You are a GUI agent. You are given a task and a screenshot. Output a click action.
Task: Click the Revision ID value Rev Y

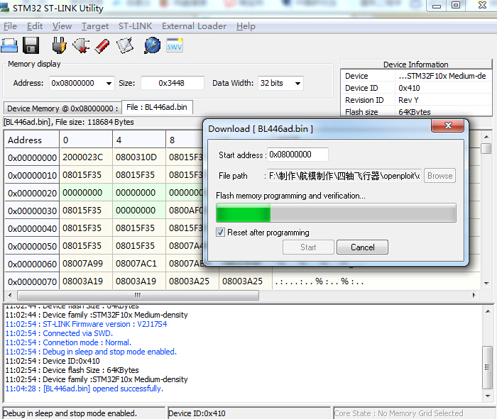pyautogui.click(x=408, y=100)
